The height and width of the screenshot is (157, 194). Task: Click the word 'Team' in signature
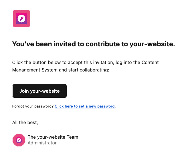click(73, 137)
